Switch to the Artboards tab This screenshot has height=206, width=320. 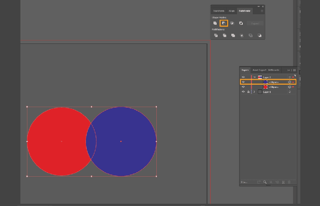point(273,70)
